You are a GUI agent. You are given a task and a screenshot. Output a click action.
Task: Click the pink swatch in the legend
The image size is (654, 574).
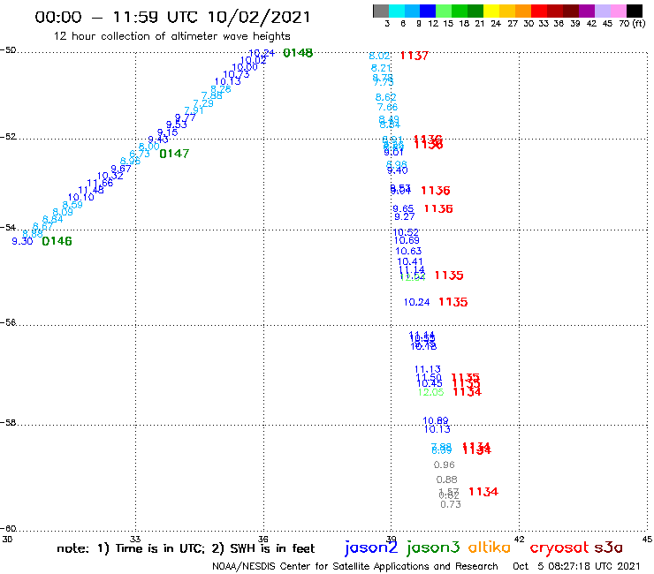pos(618,11)
